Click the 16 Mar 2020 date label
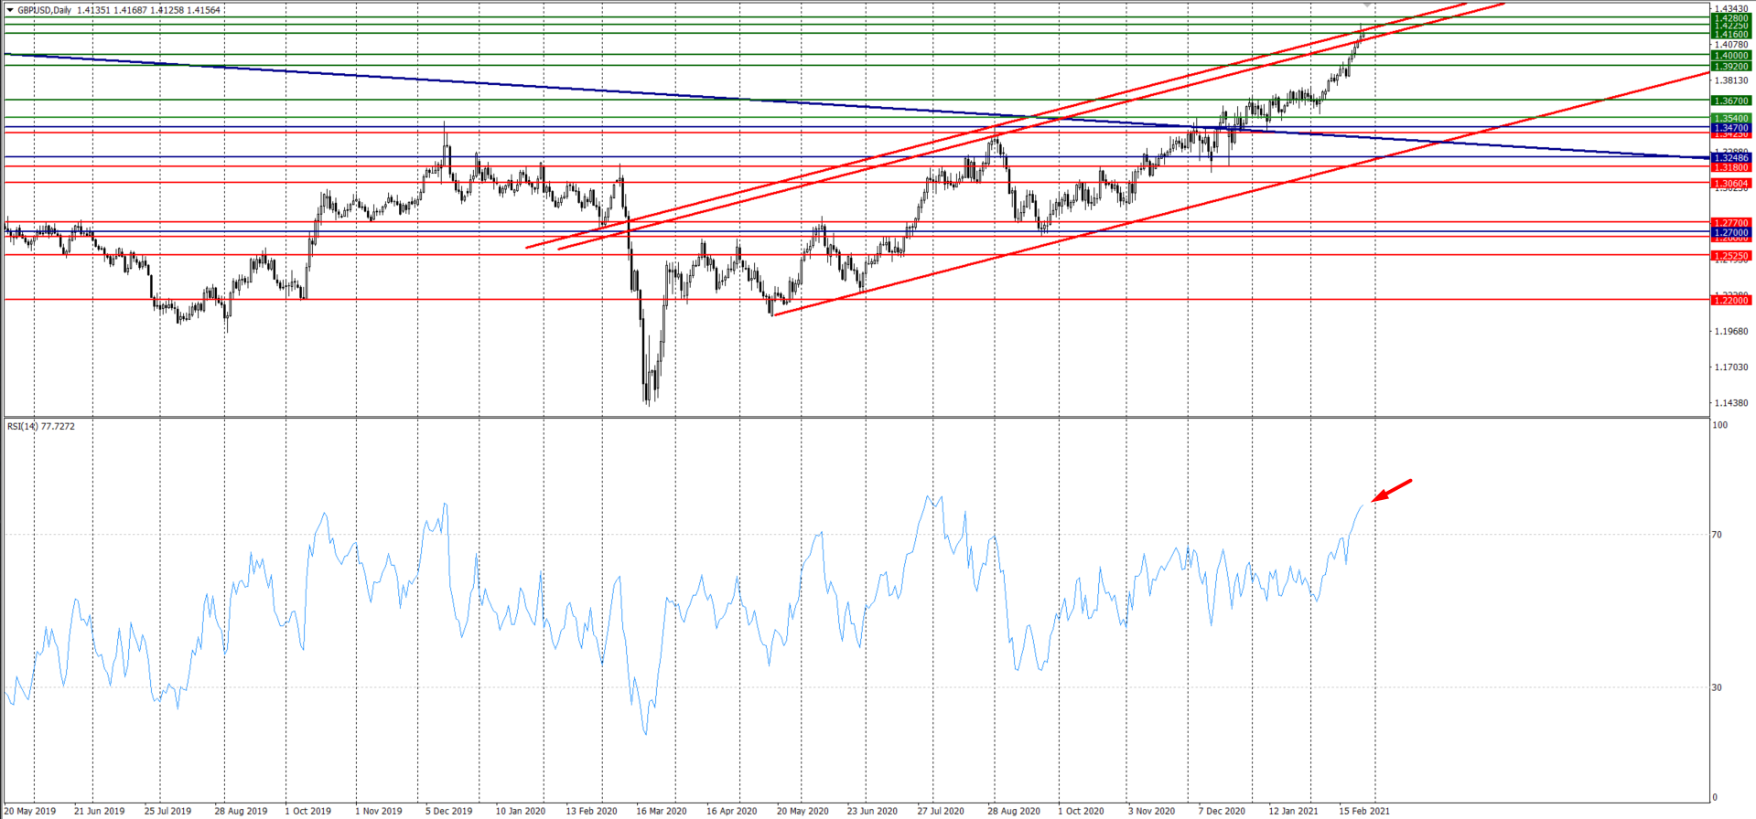This screenshot has width=1756, height=819. [661, 811]
